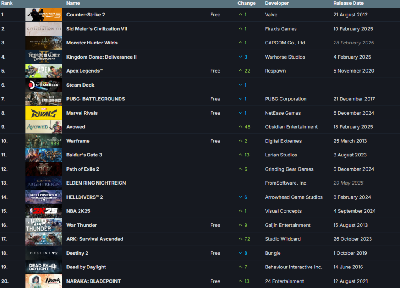The image size is (400, 288).
Task: Select the War Thunder game thumbnail
Action: click(44, 225)
